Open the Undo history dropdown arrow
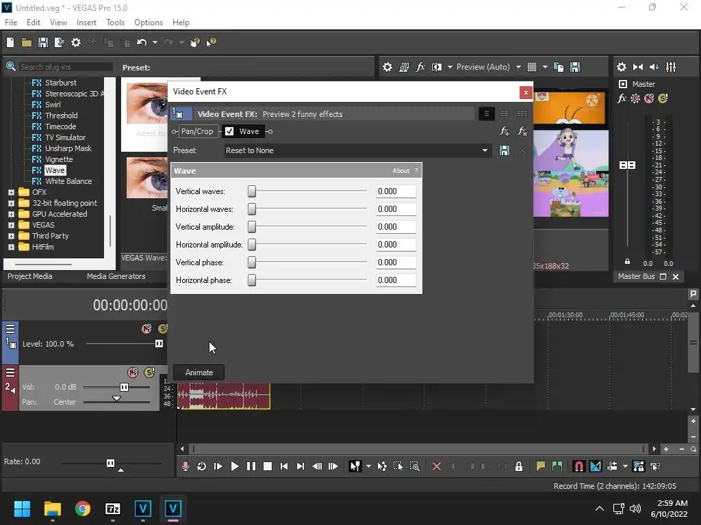This screenshot has height=525, width=701. 155,42
